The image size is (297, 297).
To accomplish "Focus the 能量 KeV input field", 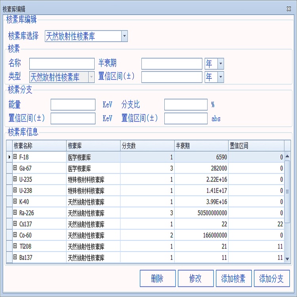I will click(x=73, y=105).
